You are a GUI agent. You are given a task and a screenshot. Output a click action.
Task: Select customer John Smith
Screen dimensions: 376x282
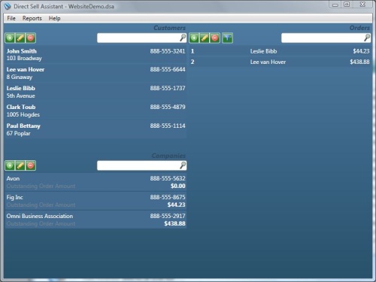96,55
